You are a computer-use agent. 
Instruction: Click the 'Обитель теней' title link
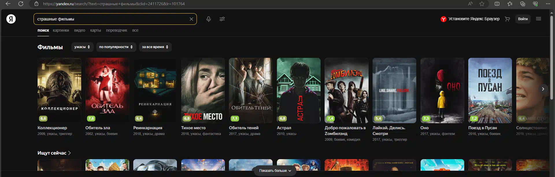tap(244, 128)
